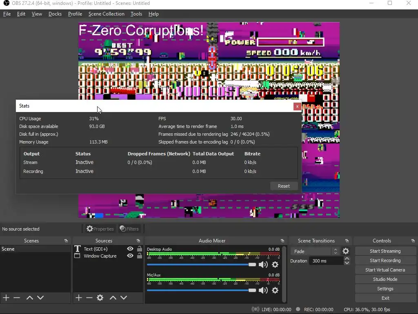418x314 pixels.
Task: Open transition properties gear
Action: pyautogui.click(x=346, y=251)
